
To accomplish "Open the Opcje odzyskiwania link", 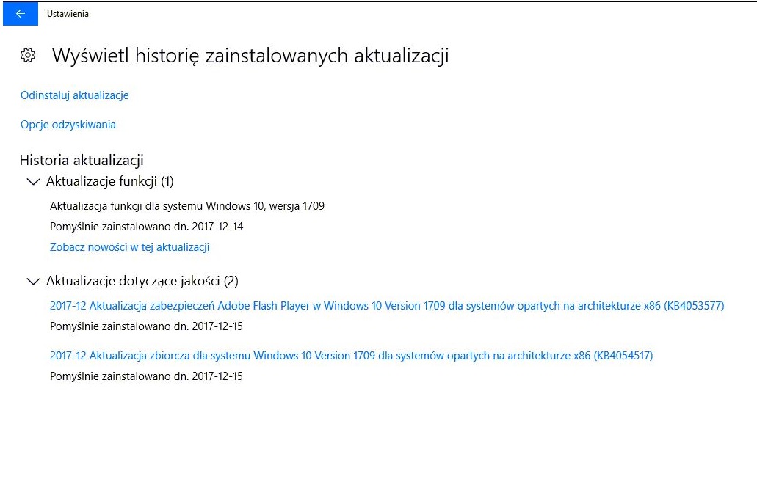I will (68, 125).
